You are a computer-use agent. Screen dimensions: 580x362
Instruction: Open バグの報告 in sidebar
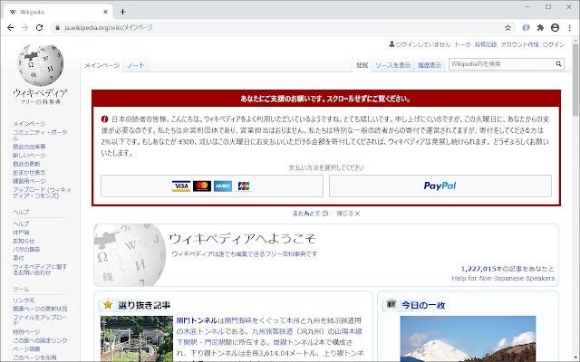26,250
